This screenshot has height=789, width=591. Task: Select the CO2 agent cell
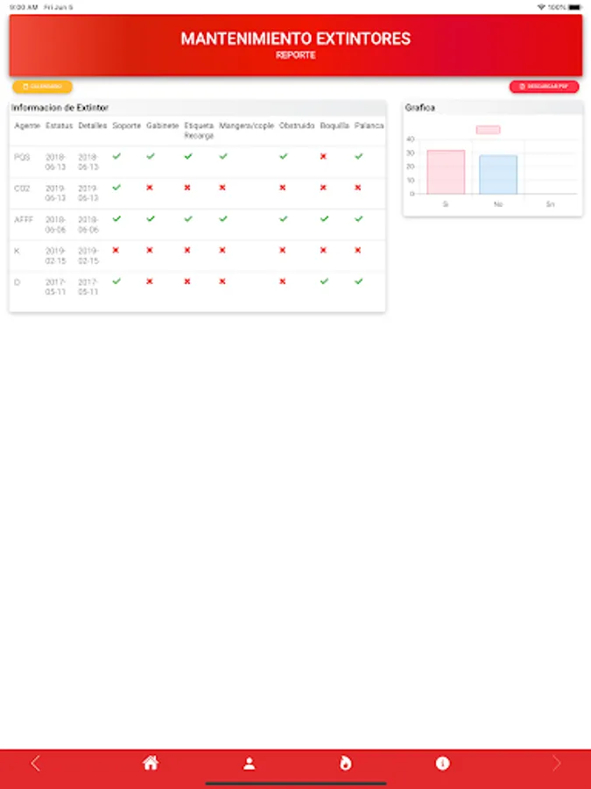(22, 188)
